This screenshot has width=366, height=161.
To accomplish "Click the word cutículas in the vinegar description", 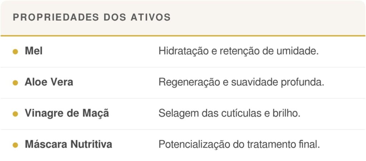I will (233, 114).
